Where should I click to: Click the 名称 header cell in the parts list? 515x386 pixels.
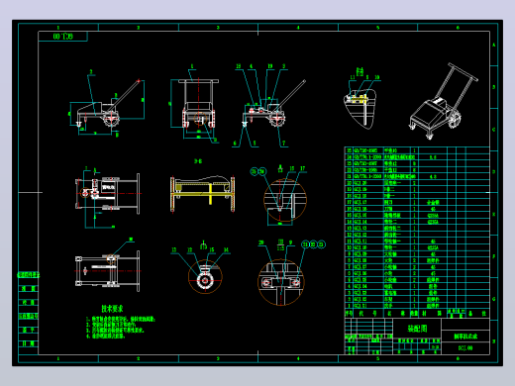[396, 314]
